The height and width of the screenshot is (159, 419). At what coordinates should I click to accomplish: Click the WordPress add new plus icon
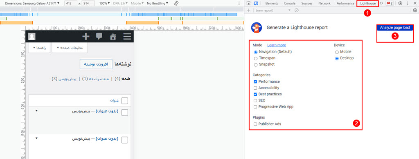click(x=86, y=36)
